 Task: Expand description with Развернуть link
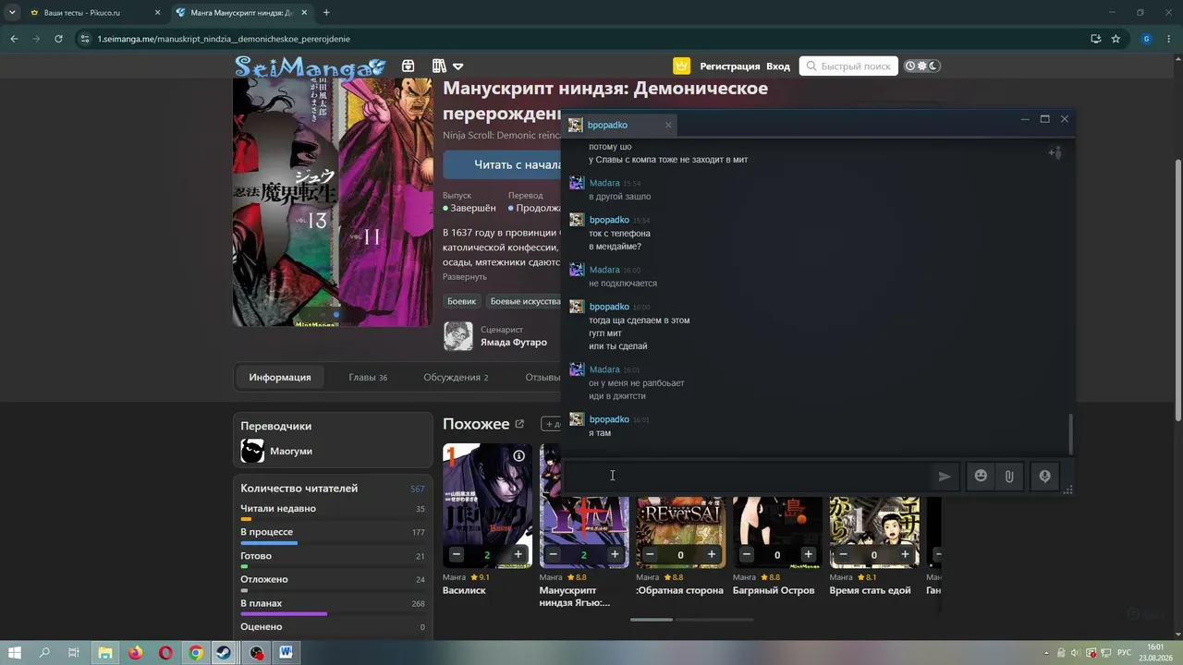point(465,277)
